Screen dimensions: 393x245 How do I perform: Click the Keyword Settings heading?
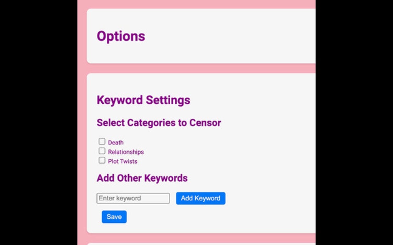[x=144, y=100]
